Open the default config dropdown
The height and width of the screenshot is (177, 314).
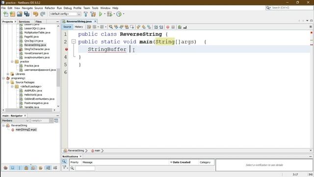click(x=79, y=14)
